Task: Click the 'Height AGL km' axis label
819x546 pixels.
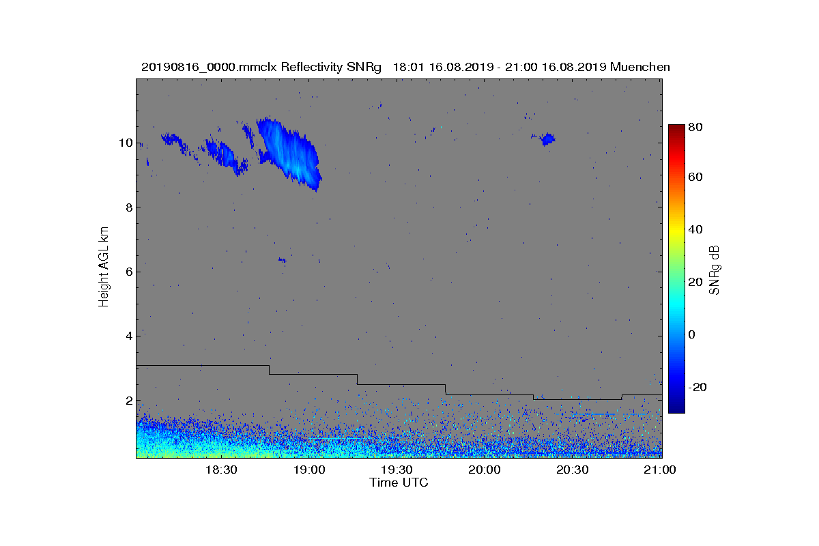Action: [104, 268]
